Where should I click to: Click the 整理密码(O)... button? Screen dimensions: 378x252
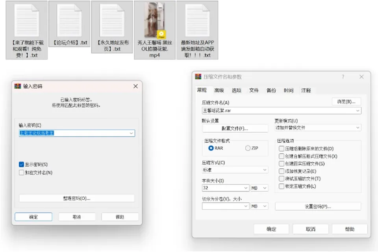(x=77, y=198)
